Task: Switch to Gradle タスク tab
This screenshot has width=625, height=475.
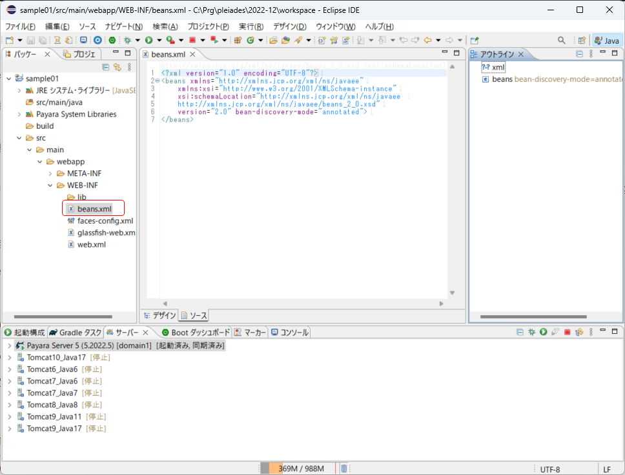Action: tap(76, 332)
